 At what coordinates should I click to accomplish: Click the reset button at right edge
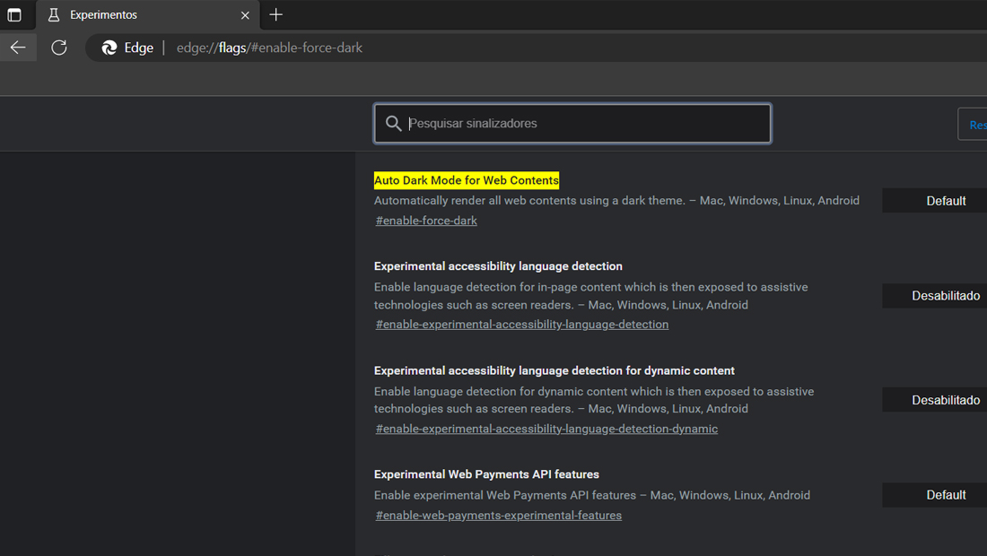click(973, 125)
